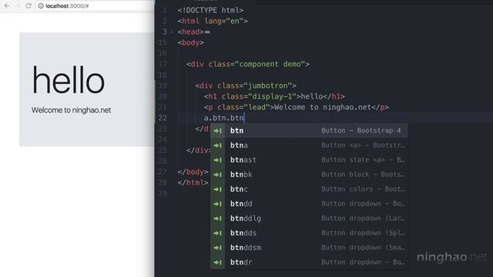Image resolution: width=493 pixels, height=277 pixels.
Task: Click the browser back arrow
Action: 7,5
